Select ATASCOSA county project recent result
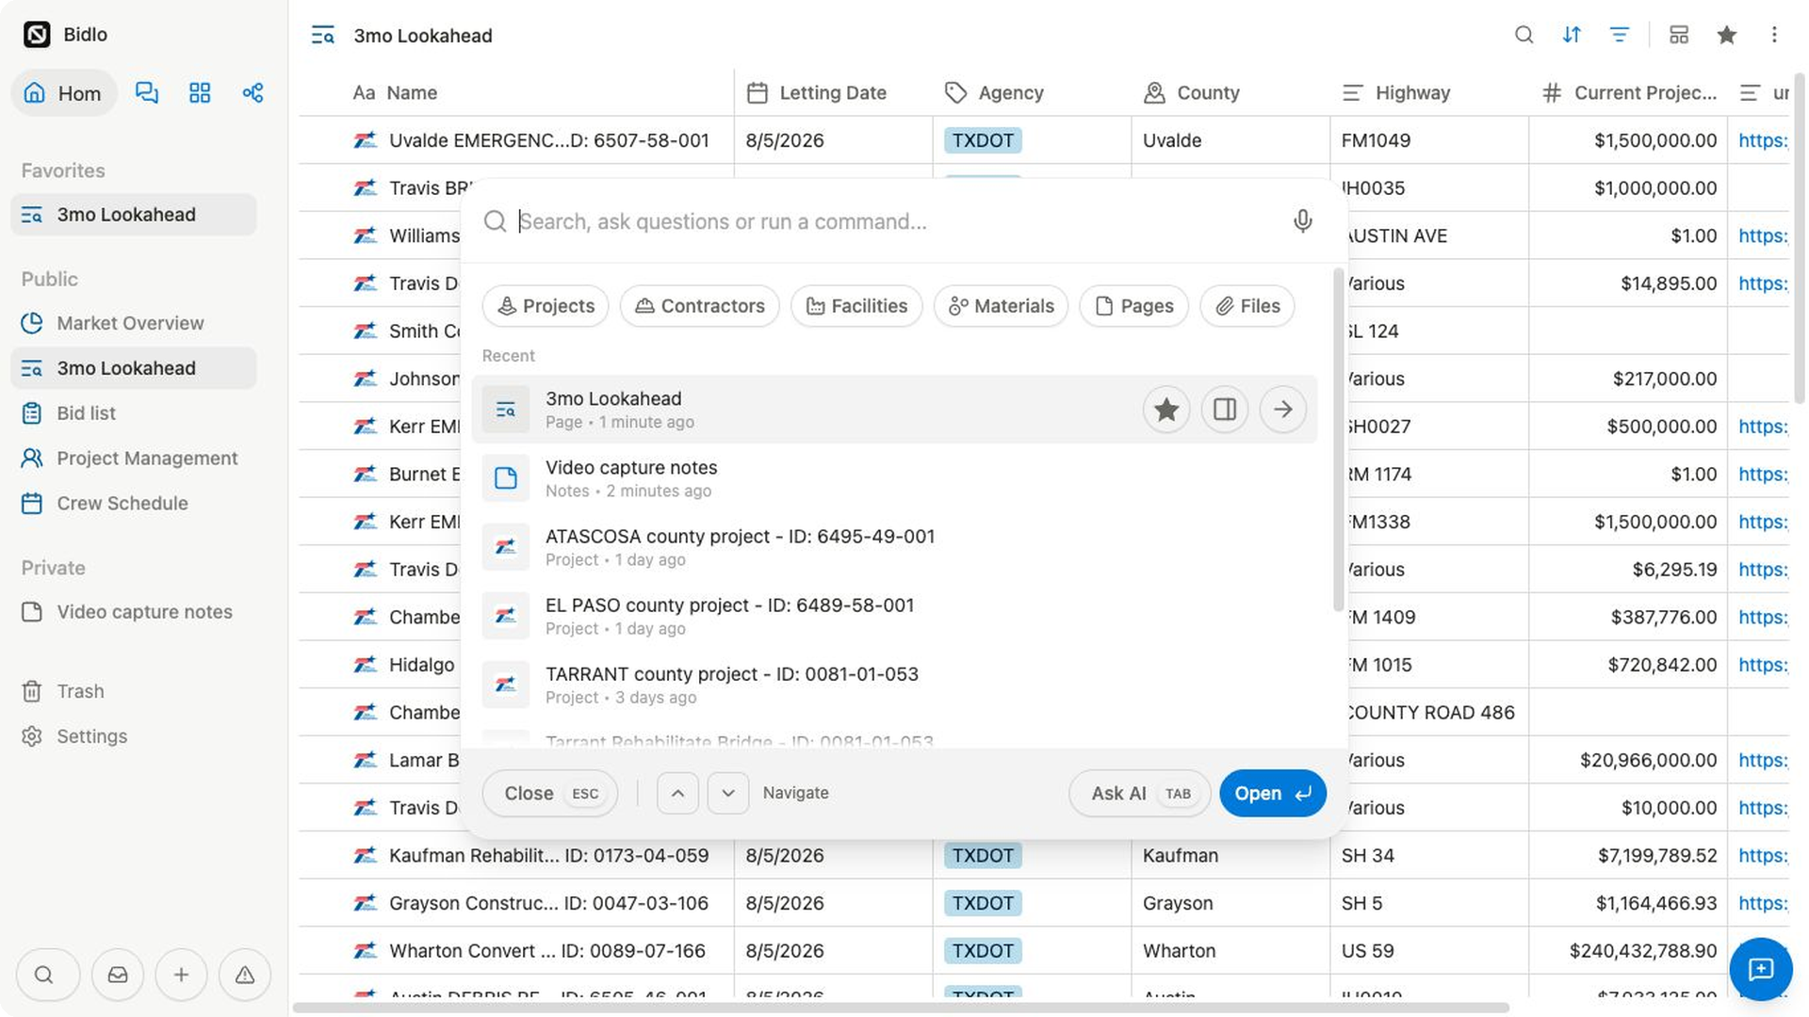This screenshot has width=1809, height=1017. (895, 547)
